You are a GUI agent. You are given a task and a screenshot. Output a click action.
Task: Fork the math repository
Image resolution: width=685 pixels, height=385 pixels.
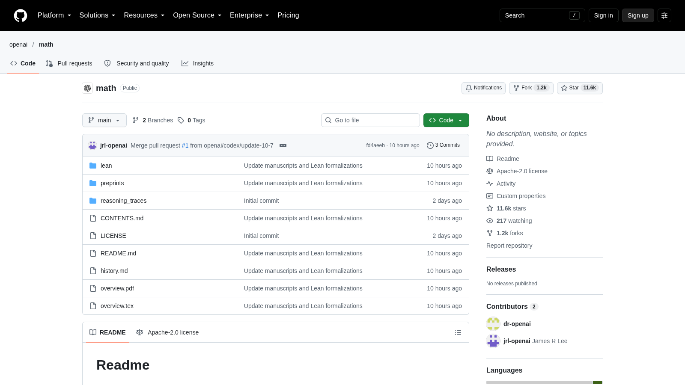[x=531, y=88]
